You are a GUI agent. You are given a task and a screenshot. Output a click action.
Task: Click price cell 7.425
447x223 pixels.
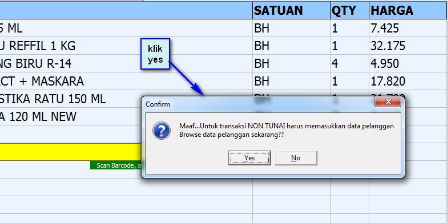point(408,28)
